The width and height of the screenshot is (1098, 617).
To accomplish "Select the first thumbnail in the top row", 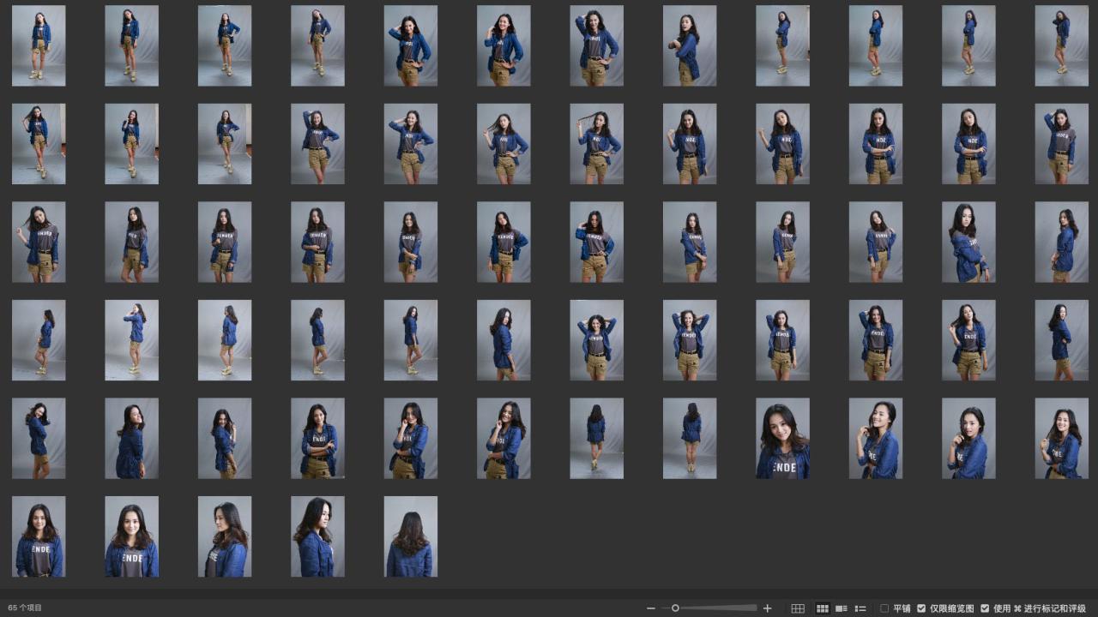I will [x=39, y=46].
